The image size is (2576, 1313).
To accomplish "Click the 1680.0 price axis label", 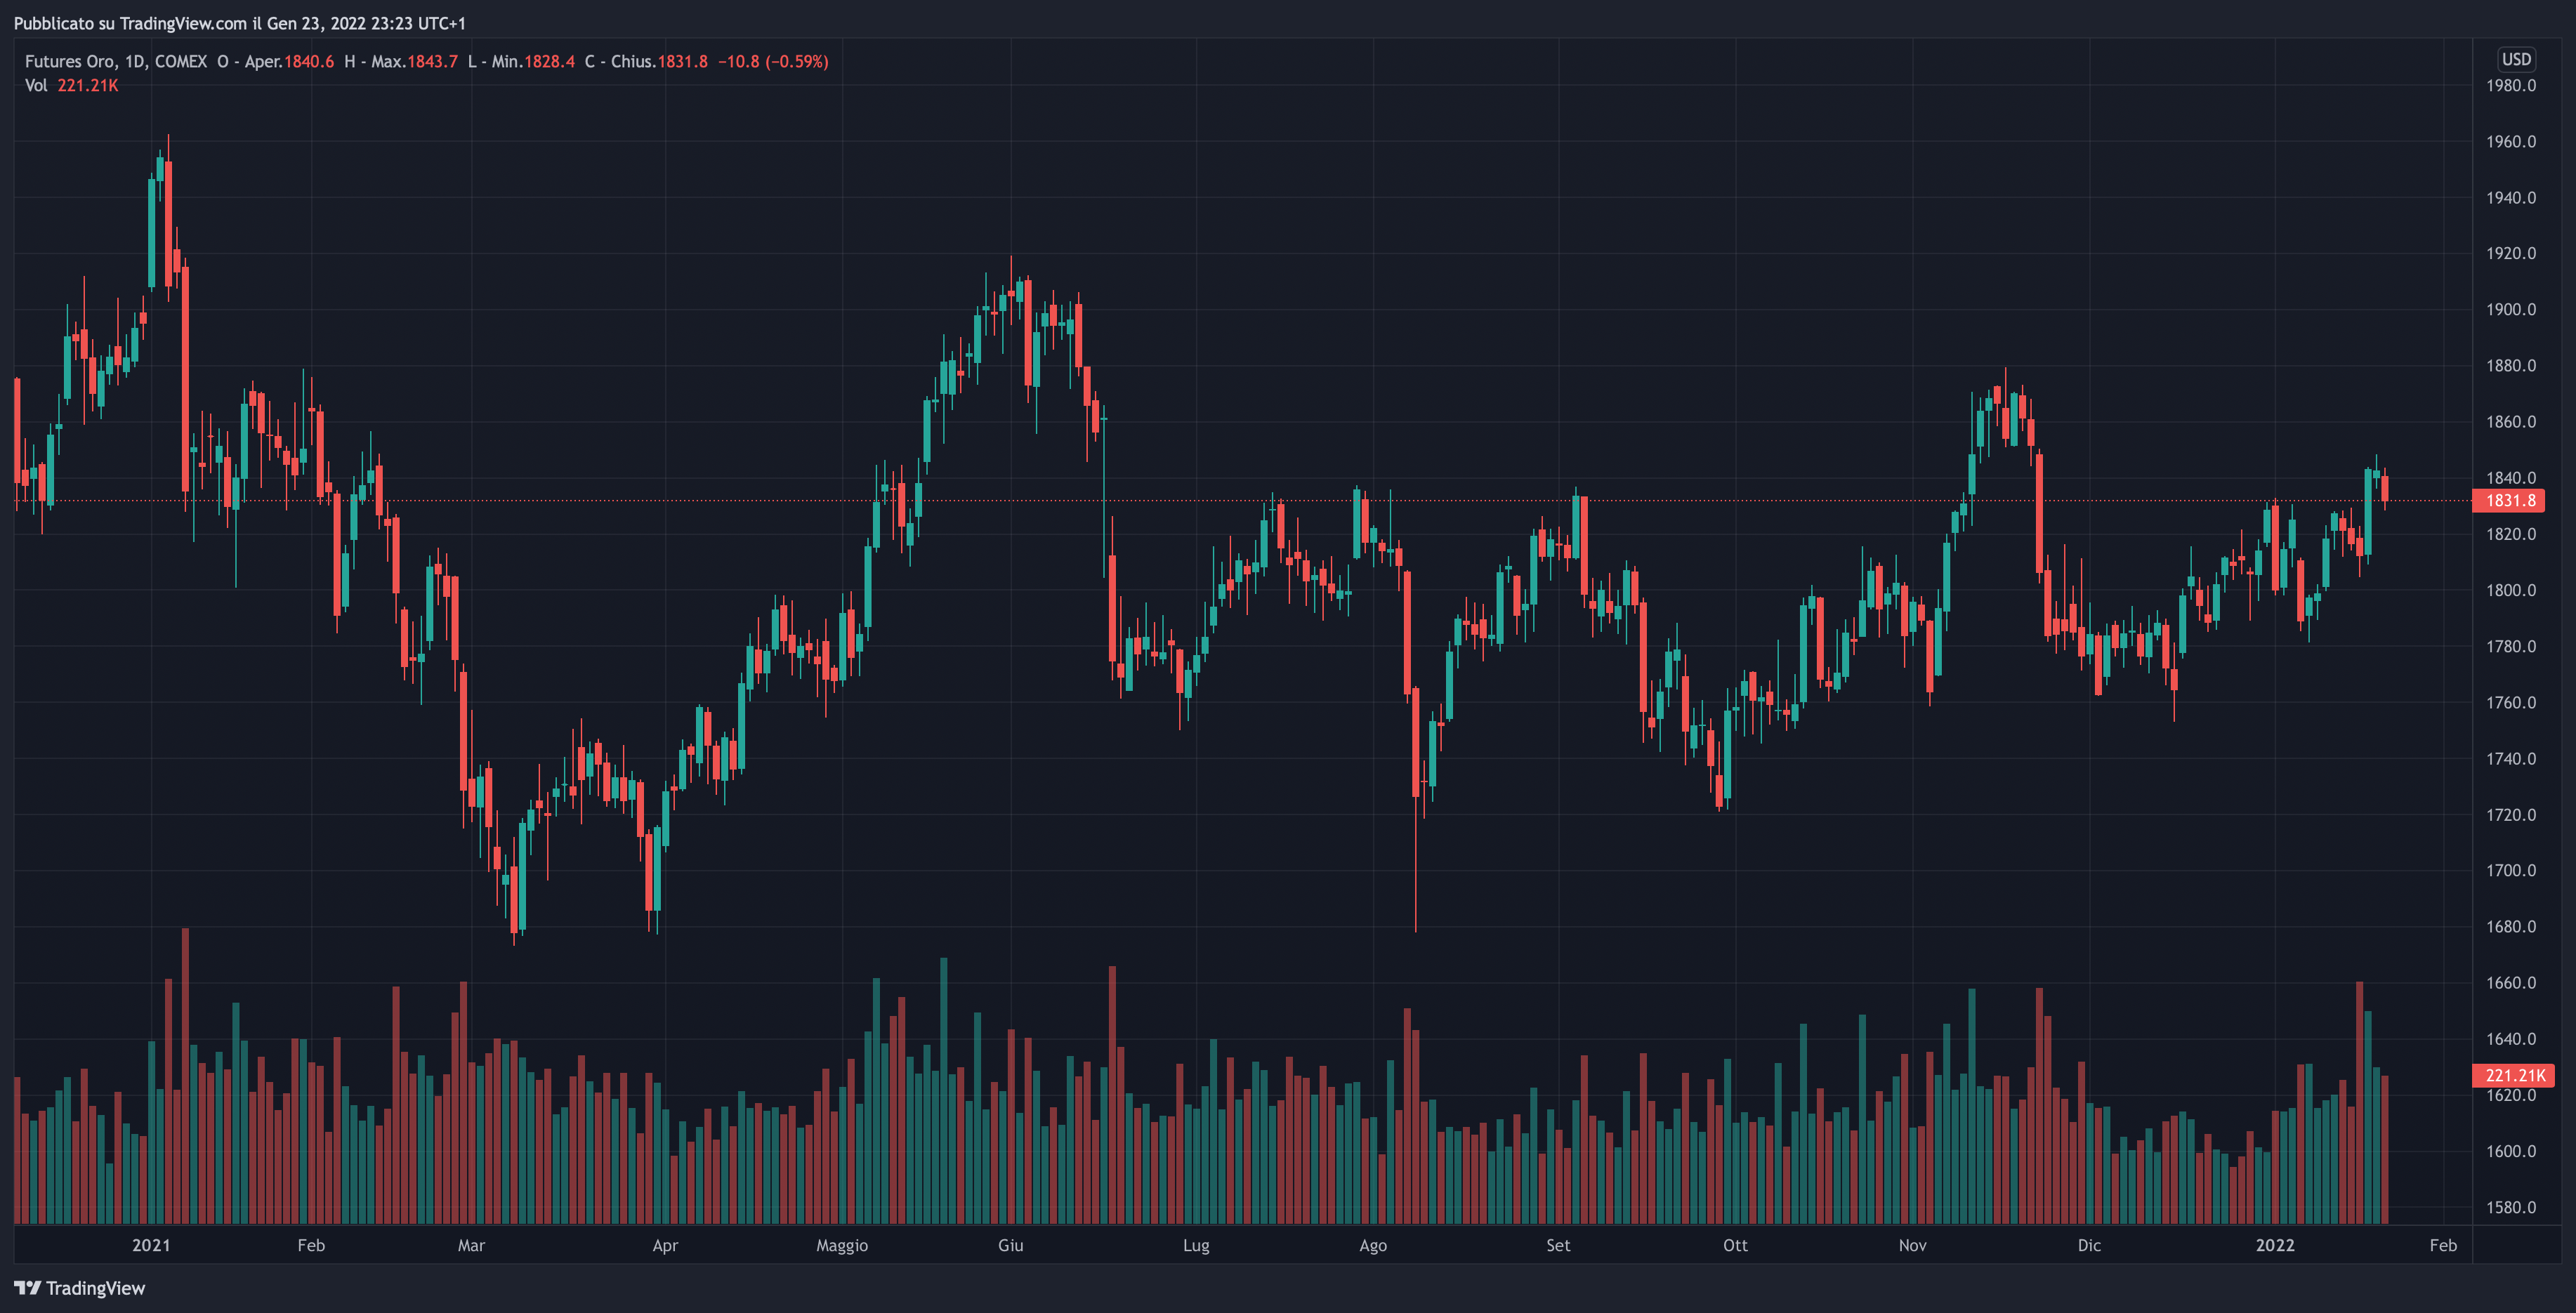I will [x=2511, y=927].
